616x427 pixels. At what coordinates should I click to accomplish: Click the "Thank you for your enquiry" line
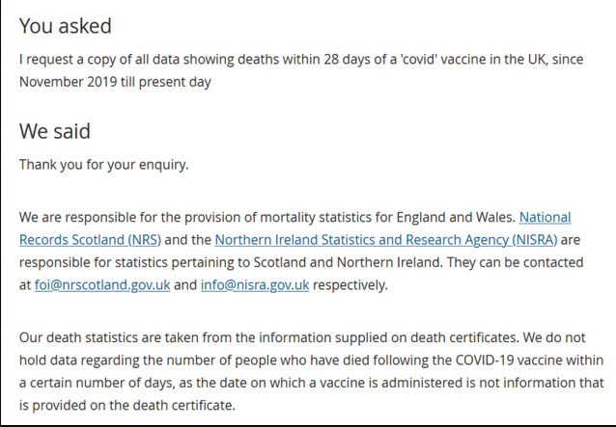tap(103, 165)
